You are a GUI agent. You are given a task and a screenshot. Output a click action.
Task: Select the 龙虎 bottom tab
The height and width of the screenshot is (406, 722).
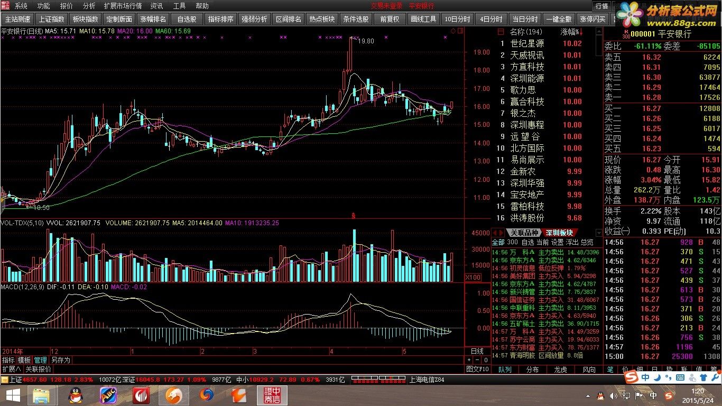click(x=560, y=370)
